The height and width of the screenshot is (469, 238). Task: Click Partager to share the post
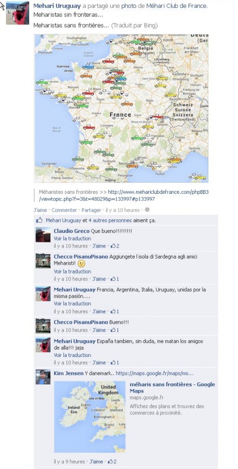(91, 210)
